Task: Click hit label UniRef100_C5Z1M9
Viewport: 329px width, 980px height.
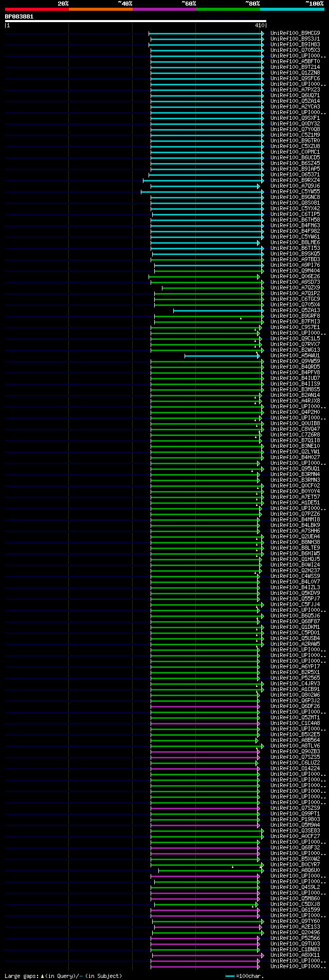Action: coord(295,135)
